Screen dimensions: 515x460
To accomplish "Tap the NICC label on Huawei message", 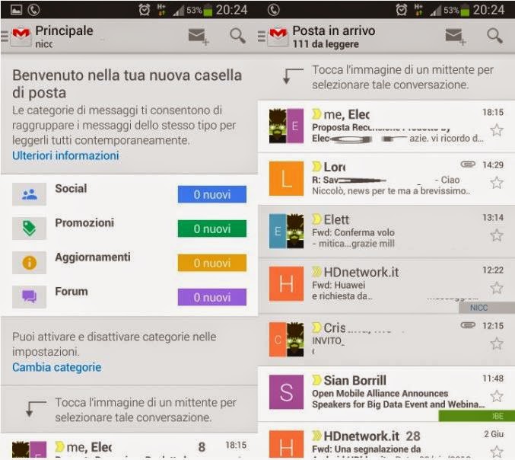I will pyautogui.click(x=487, y=308).
